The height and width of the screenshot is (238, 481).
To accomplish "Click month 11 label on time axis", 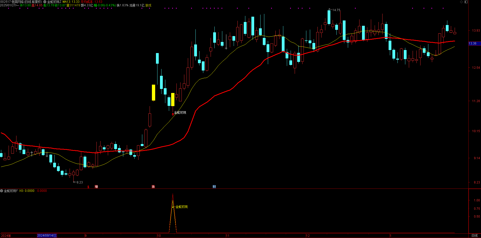I will (228, 236).
